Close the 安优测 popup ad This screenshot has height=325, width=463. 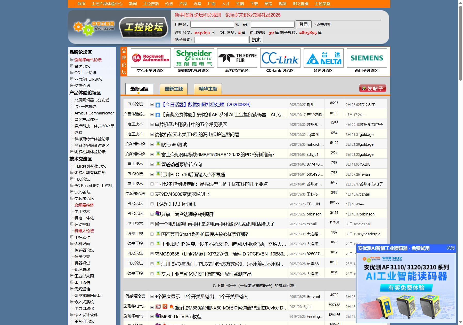tap(451, 248)
